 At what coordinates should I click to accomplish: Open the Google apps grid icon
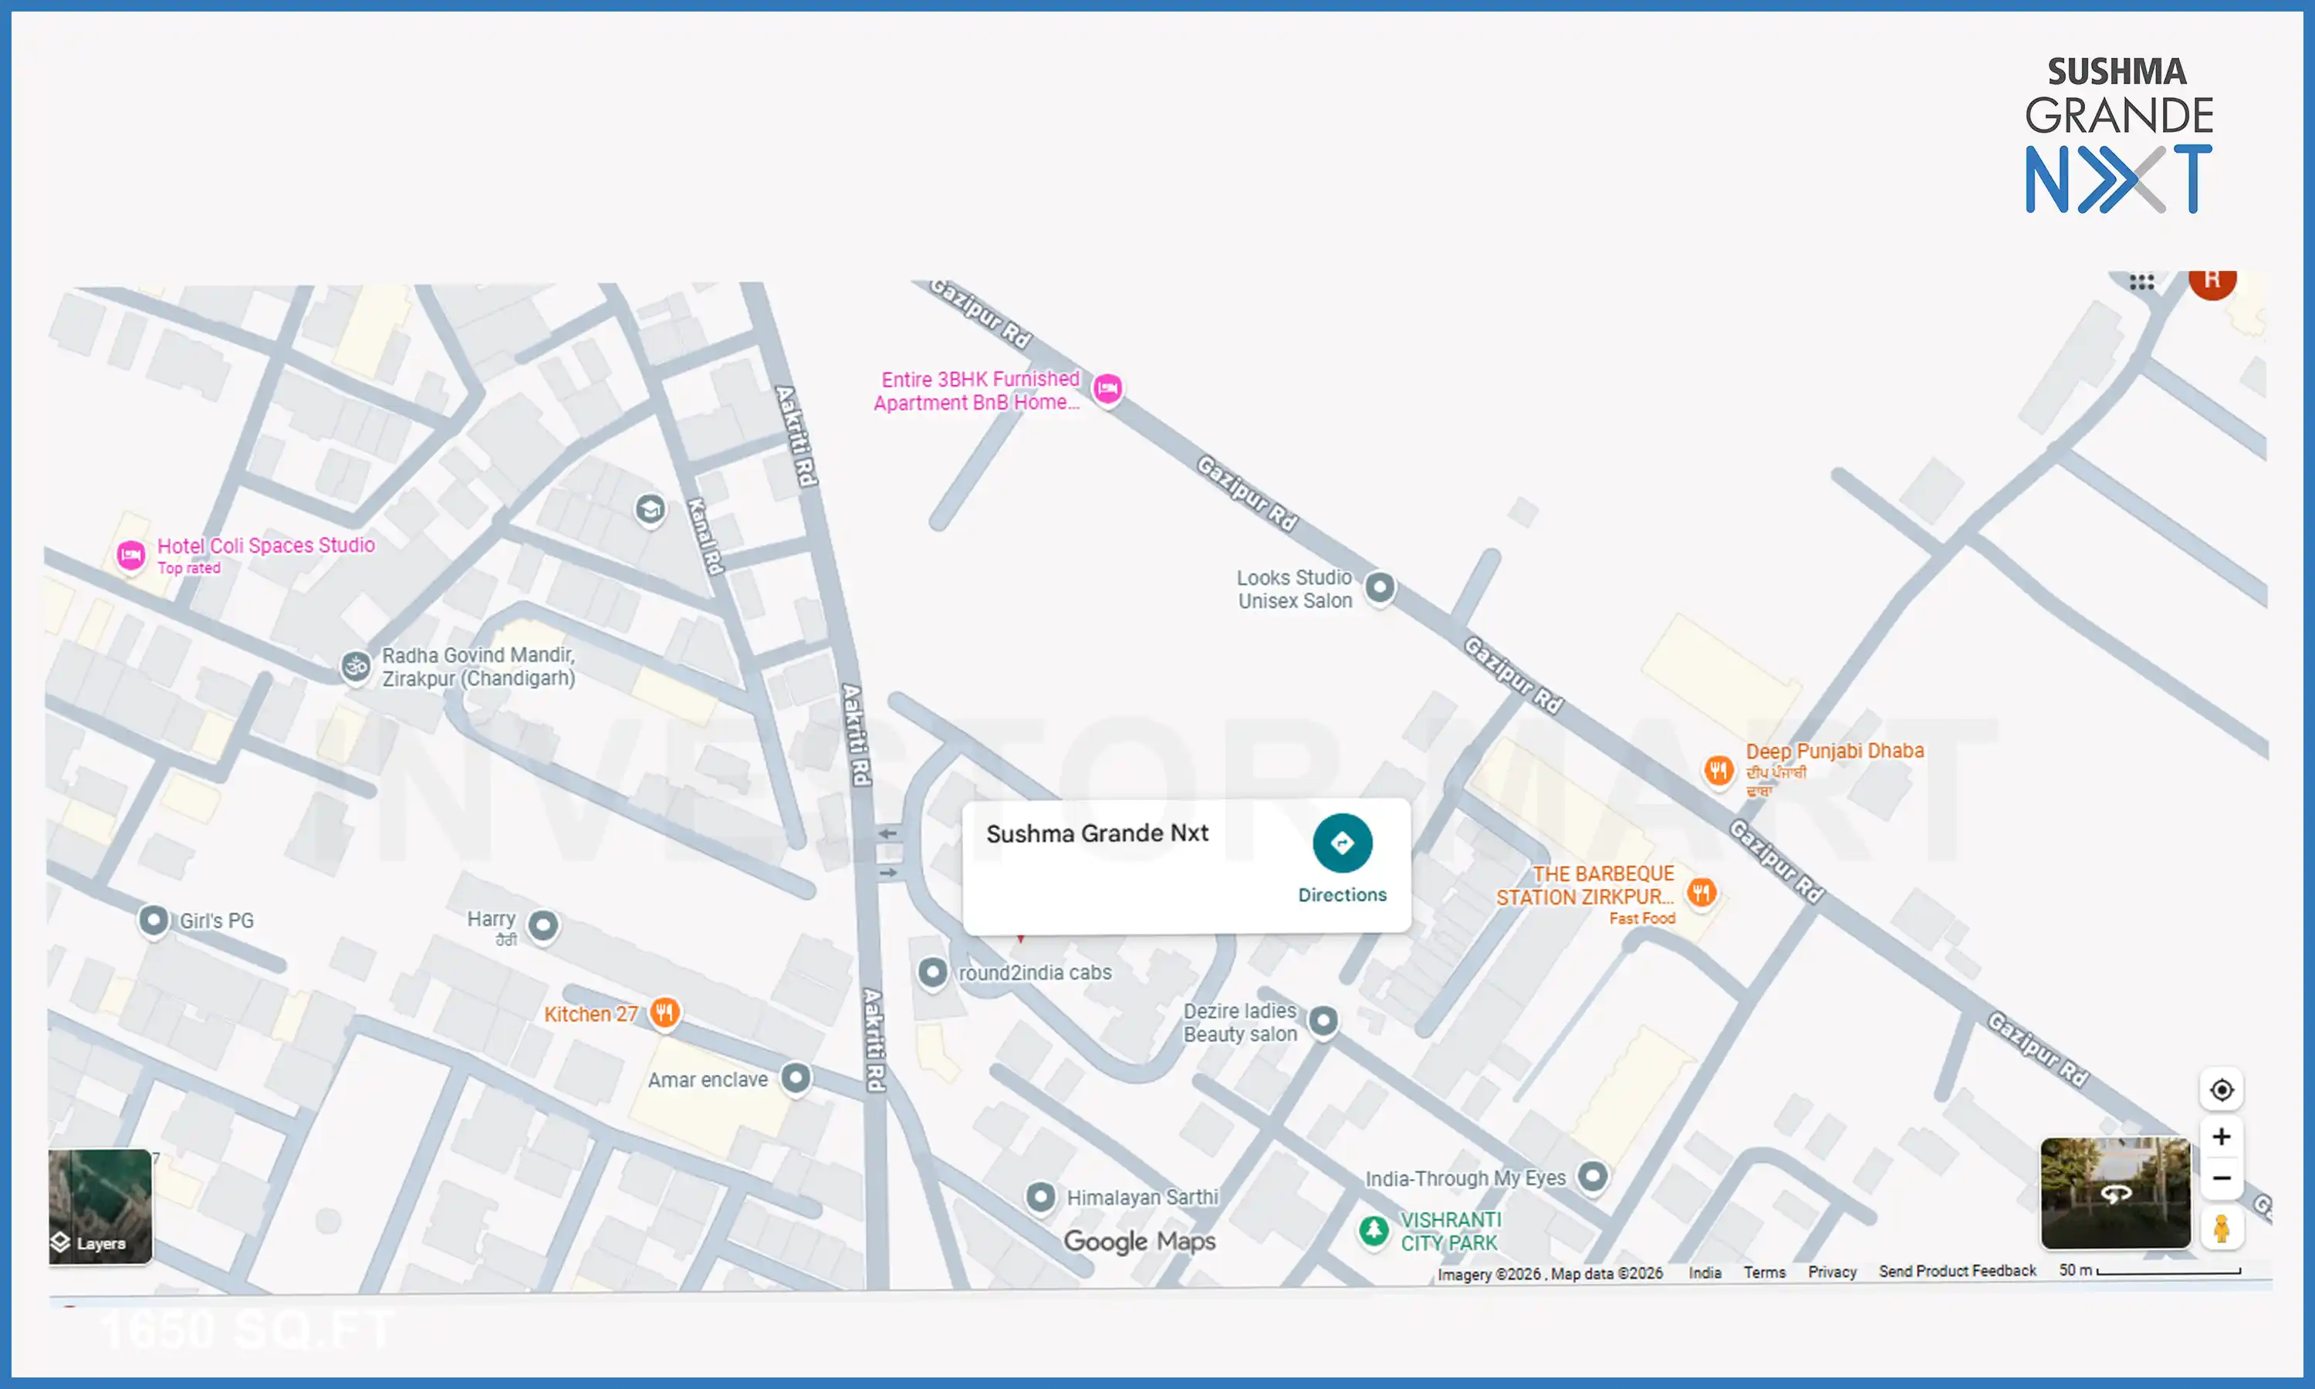point(2142,282)
